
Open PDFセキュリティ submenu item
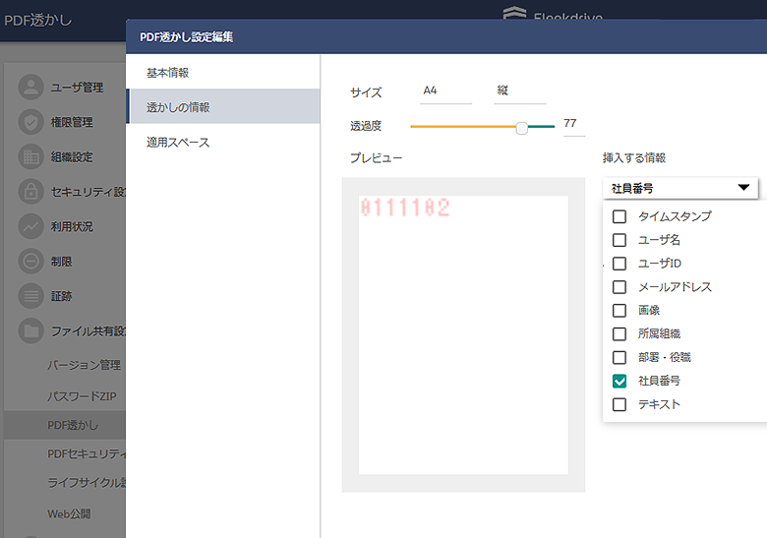(x=87, y=453)
